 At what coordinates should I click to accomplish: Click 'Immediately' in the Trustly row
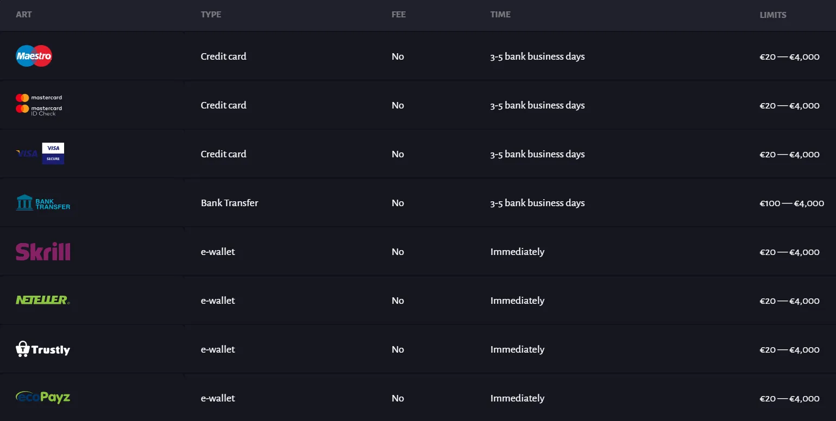tap(517, 349)
